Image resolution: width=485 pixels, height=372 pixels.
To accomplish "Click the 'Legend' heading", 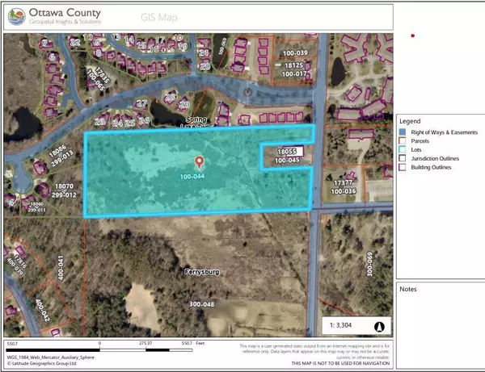I will 410,121.
